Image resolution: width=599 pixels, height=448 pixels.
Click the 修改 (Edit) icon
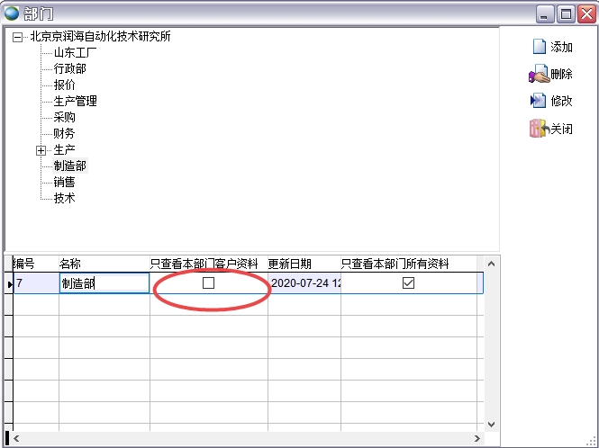(539, 101)
